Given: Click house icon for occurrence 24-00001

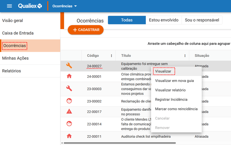Looking at the screenshot, I should point(69,76).
